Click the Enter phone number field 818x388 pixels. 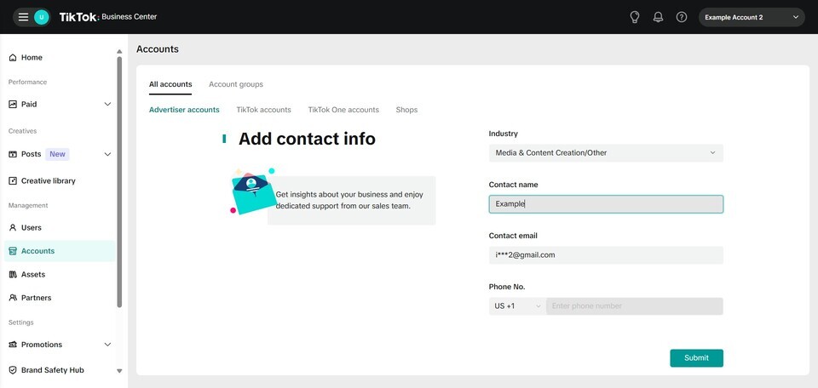point(635,306)
